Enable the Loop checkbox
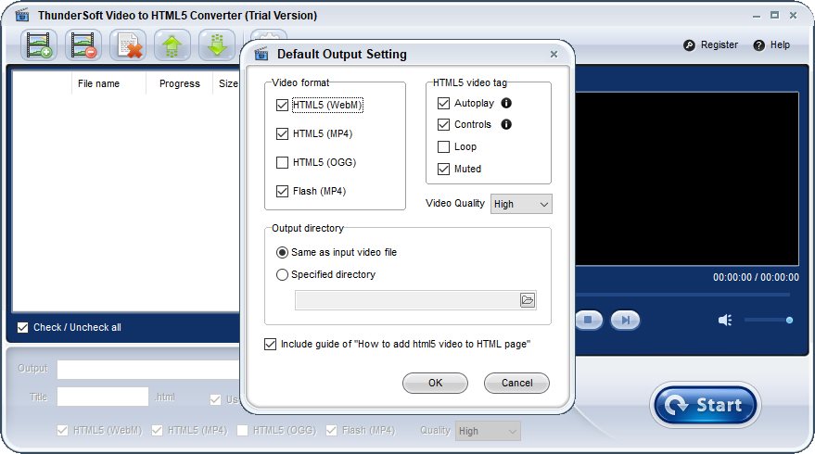 (x=443, y=147)
